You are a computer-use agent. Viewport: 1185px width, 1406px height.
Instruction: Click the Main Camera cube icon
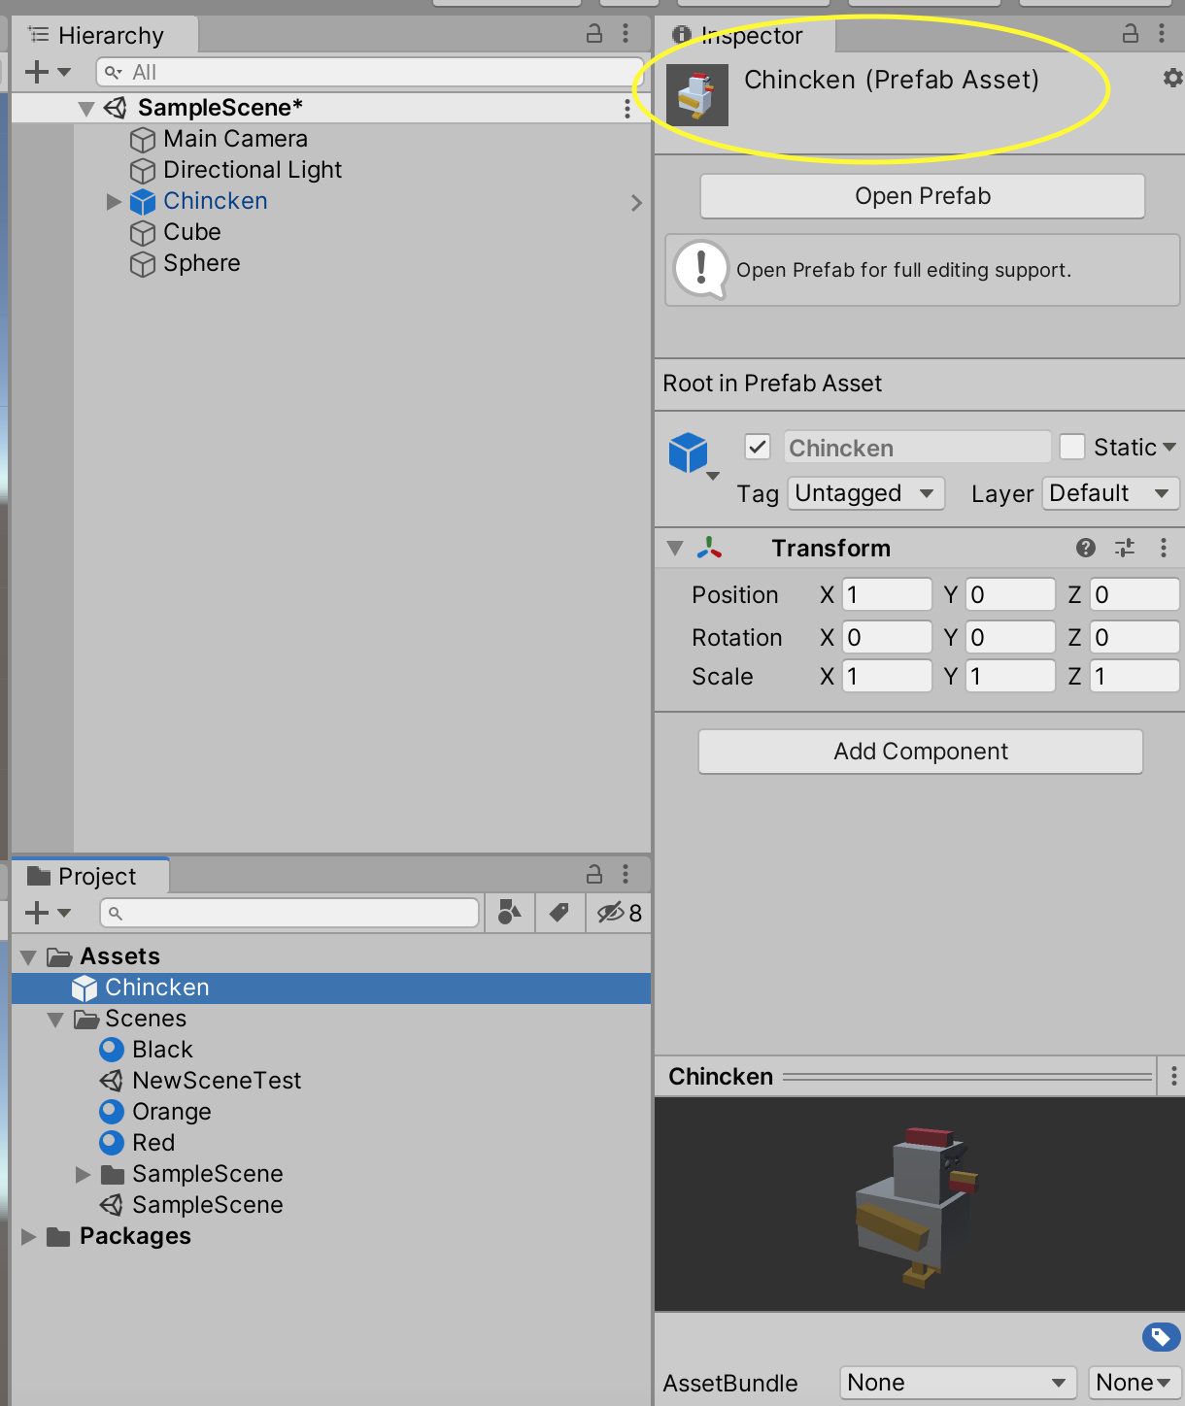[143, 140]
